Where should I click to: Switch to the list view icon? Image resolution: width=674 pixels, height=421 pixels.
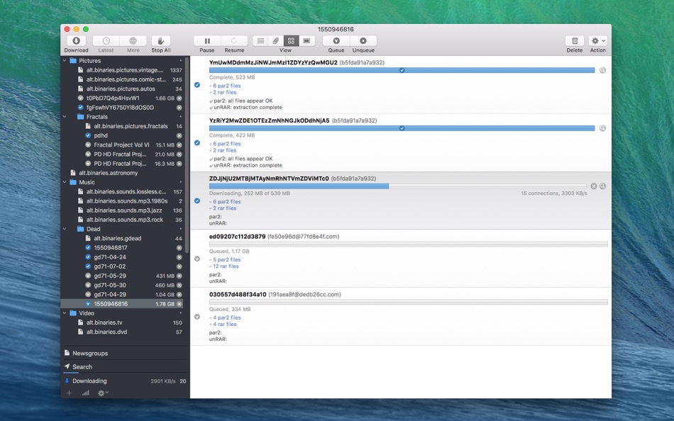tap(260, 41)
